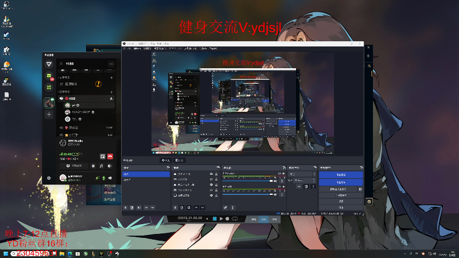This screenshot has width=459, height=258.
Task: Move selected source down in Sources panel
Action: click(203, 208)
